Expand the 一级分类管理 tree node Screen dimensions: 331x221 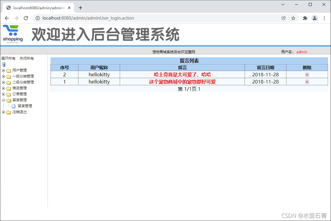[3, 76]
